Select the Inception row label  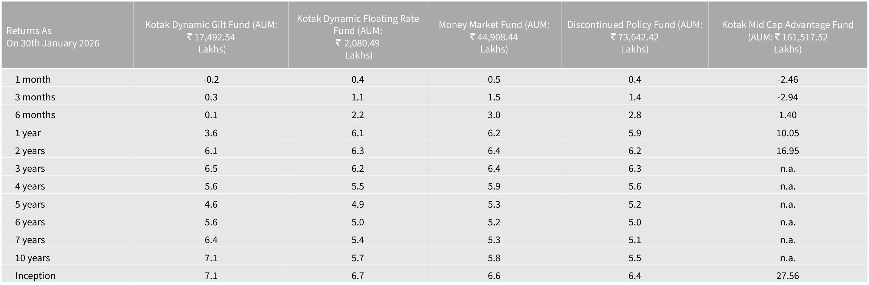pyautogui.click(x=35, y=276)
